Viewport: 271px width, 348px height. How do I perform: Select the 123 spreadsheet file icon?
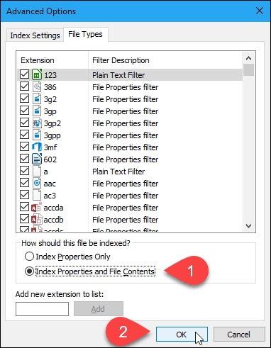coord(37,75)
